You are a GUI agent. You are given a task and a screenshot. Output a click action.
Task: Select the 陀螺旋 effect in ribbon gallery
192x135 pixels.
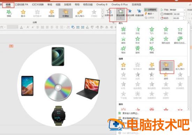coord(66,13)
